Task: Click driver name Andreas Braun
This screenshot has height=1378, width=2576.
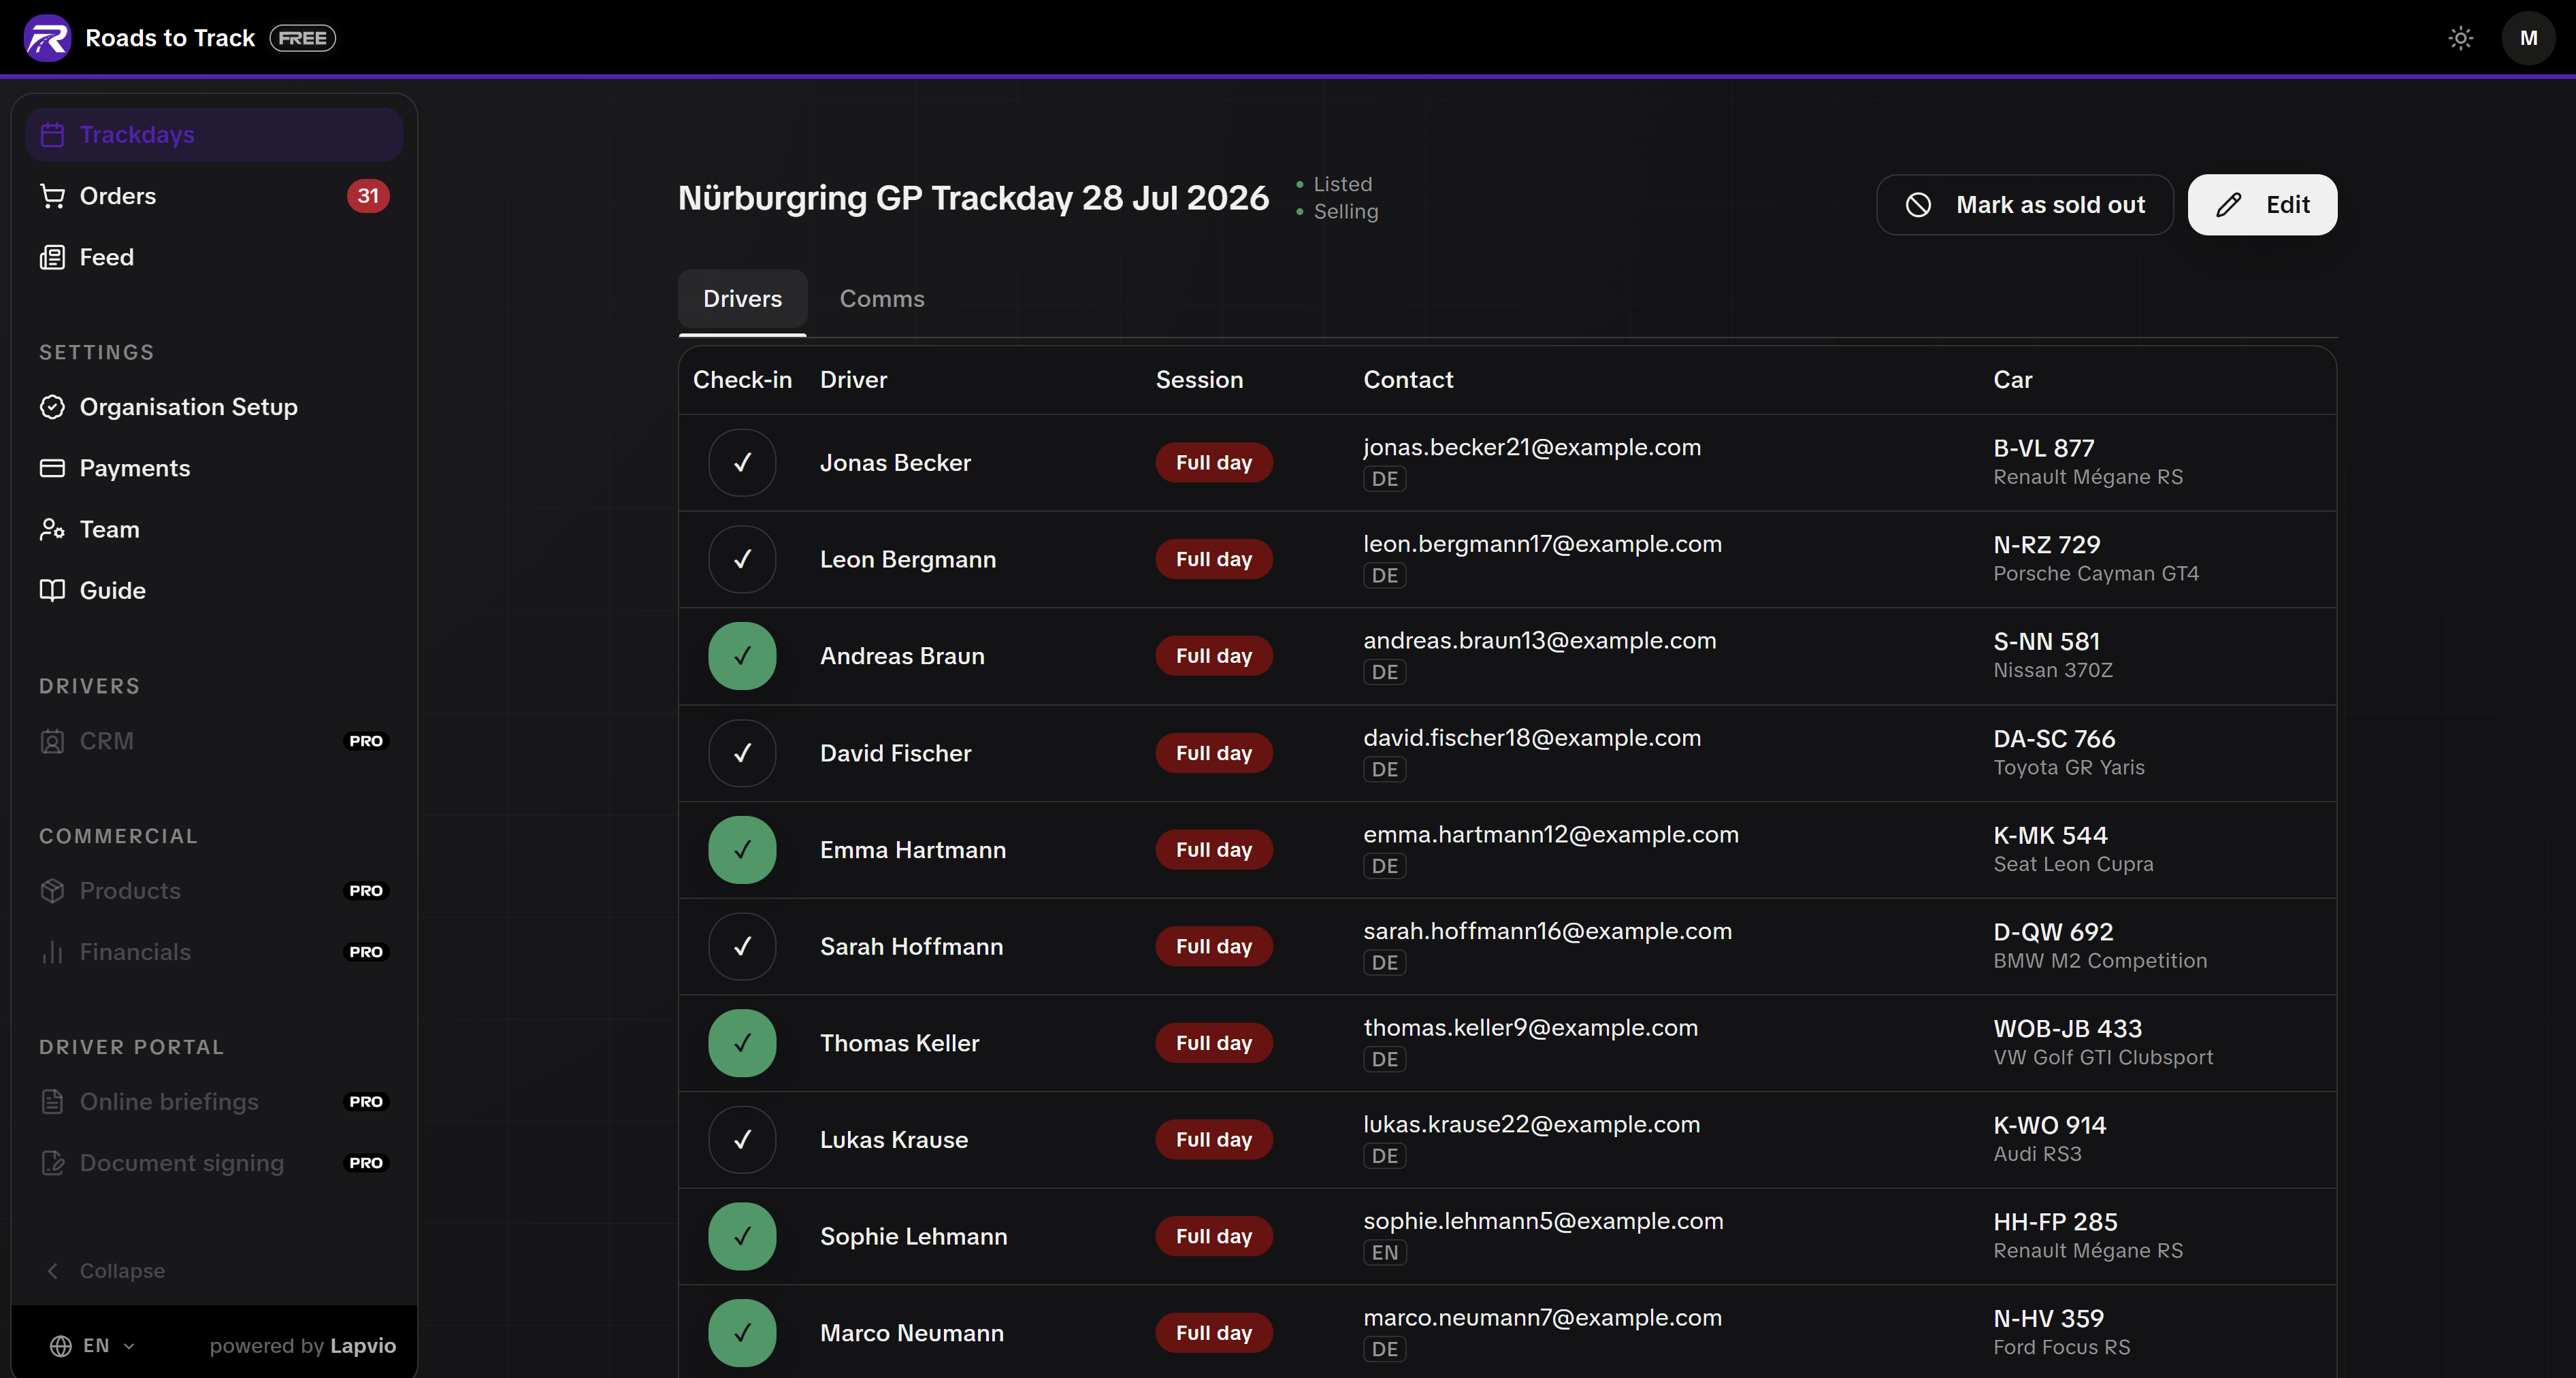Action: click(902, 656)
